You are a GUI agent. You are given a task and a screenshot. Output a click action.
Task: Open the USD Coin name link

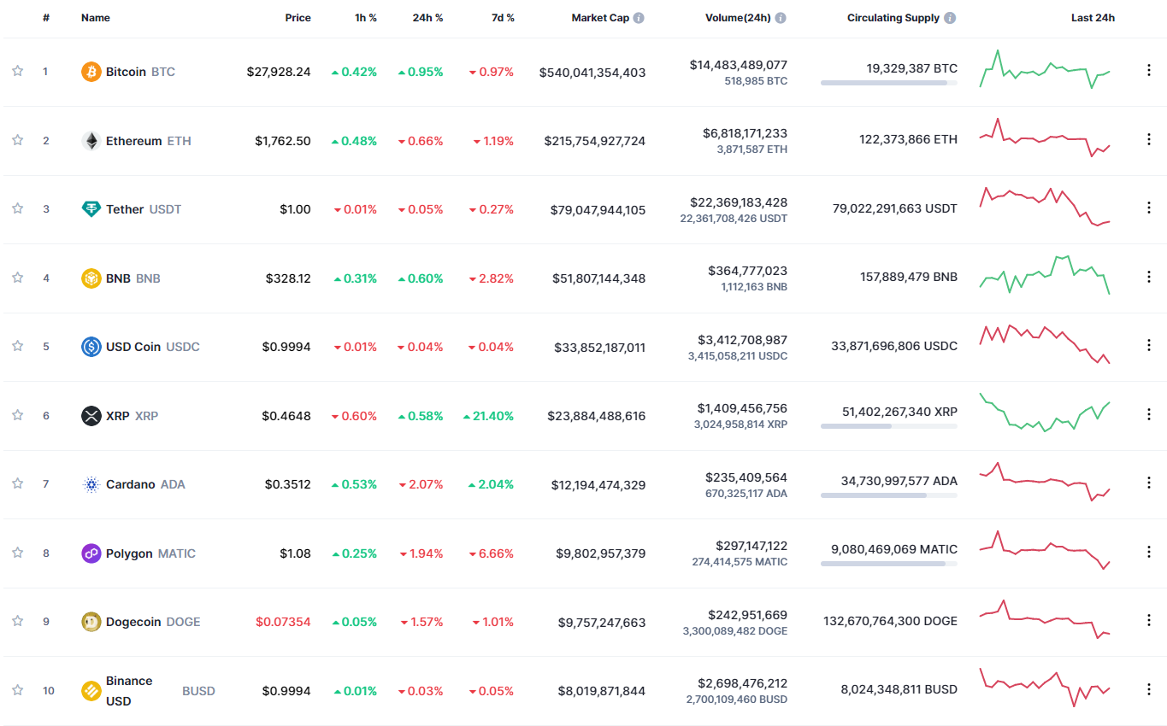point(133,347)
